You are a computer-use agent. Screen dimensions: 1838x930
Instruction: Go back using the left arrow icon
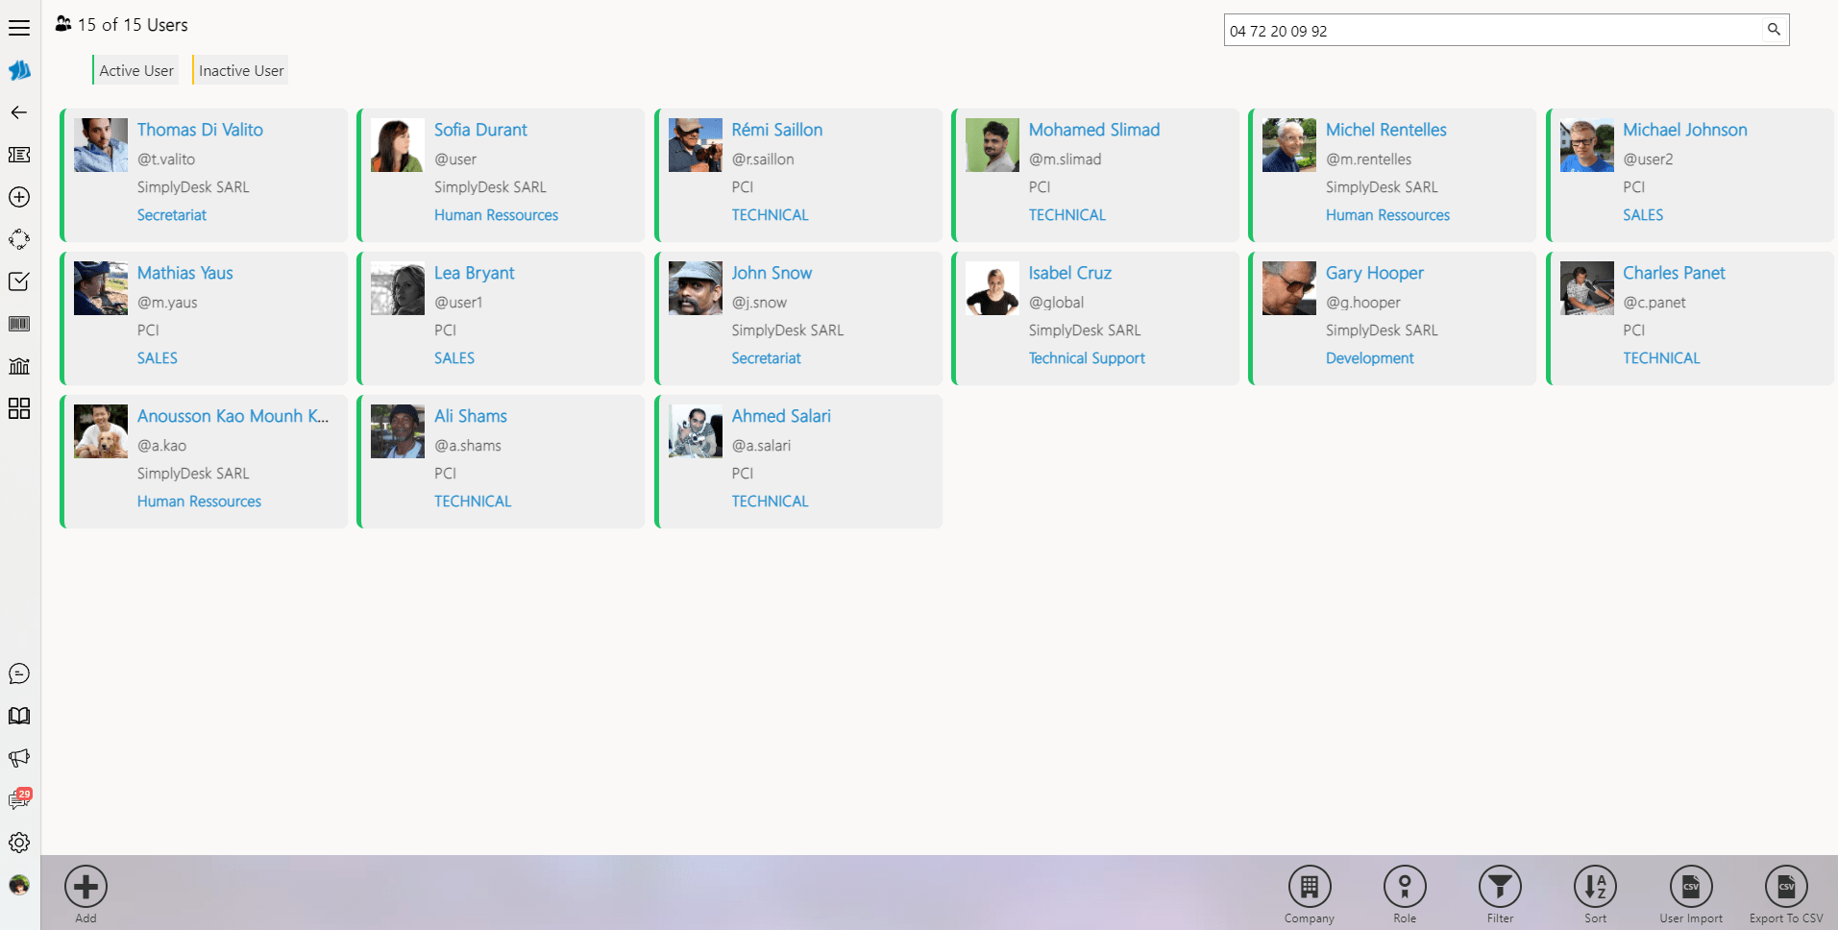pyautogui.click(x=19, y=112)
